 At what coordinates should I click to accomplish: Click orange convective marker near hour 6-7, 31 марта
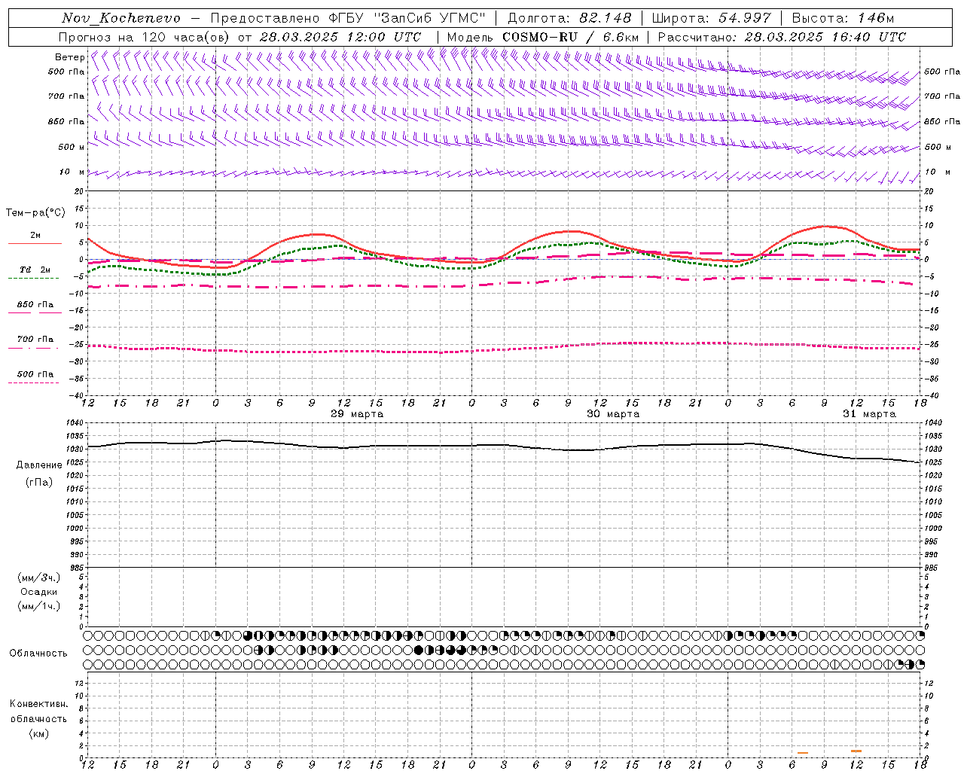point(803,753)
